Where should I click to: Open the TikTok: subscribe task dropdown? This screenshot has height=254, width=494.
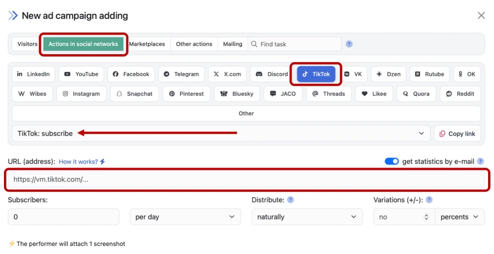click(x=220, y=133)
